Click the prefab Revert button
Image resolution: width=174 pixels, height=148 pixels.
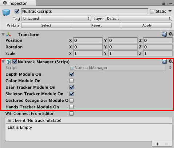pyautogui.click(x=96, y=25)
